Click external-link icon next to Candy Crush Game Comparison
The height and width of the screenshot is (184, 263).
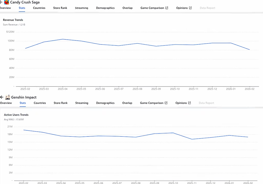pos(167,8)
